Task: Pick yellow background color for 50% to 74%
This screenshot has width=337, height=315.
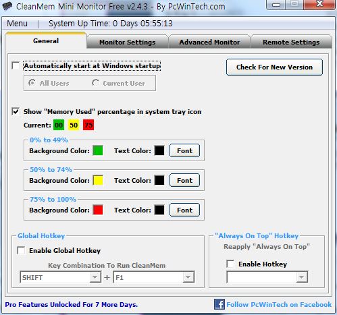Action: pos(98,180)
